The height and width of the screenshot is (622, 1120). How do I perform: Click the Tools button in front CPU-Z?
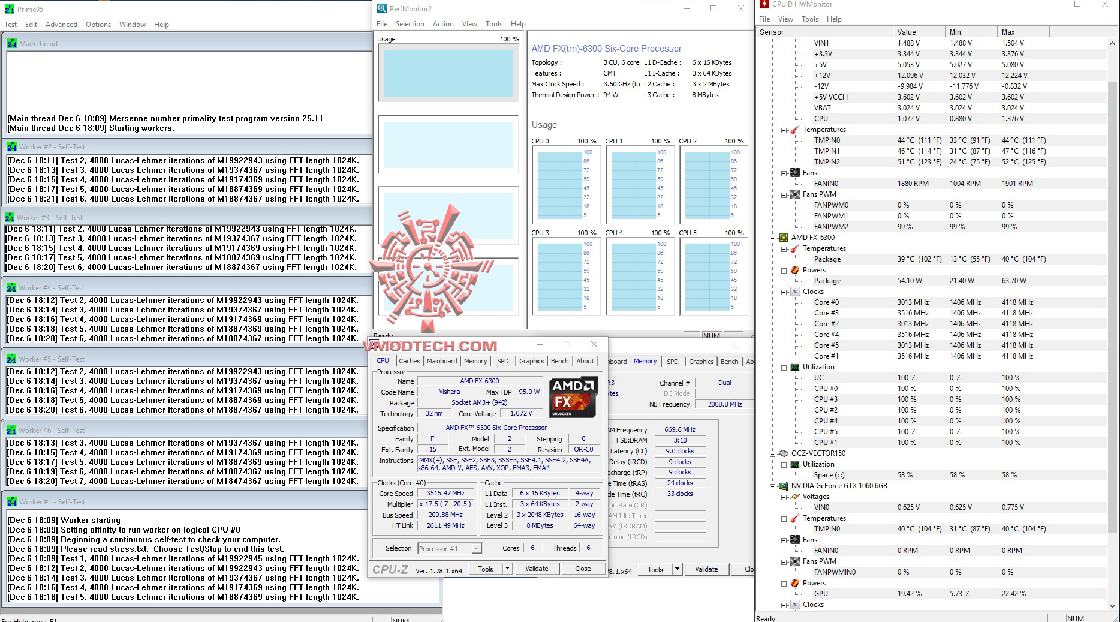tap(486, 569)
